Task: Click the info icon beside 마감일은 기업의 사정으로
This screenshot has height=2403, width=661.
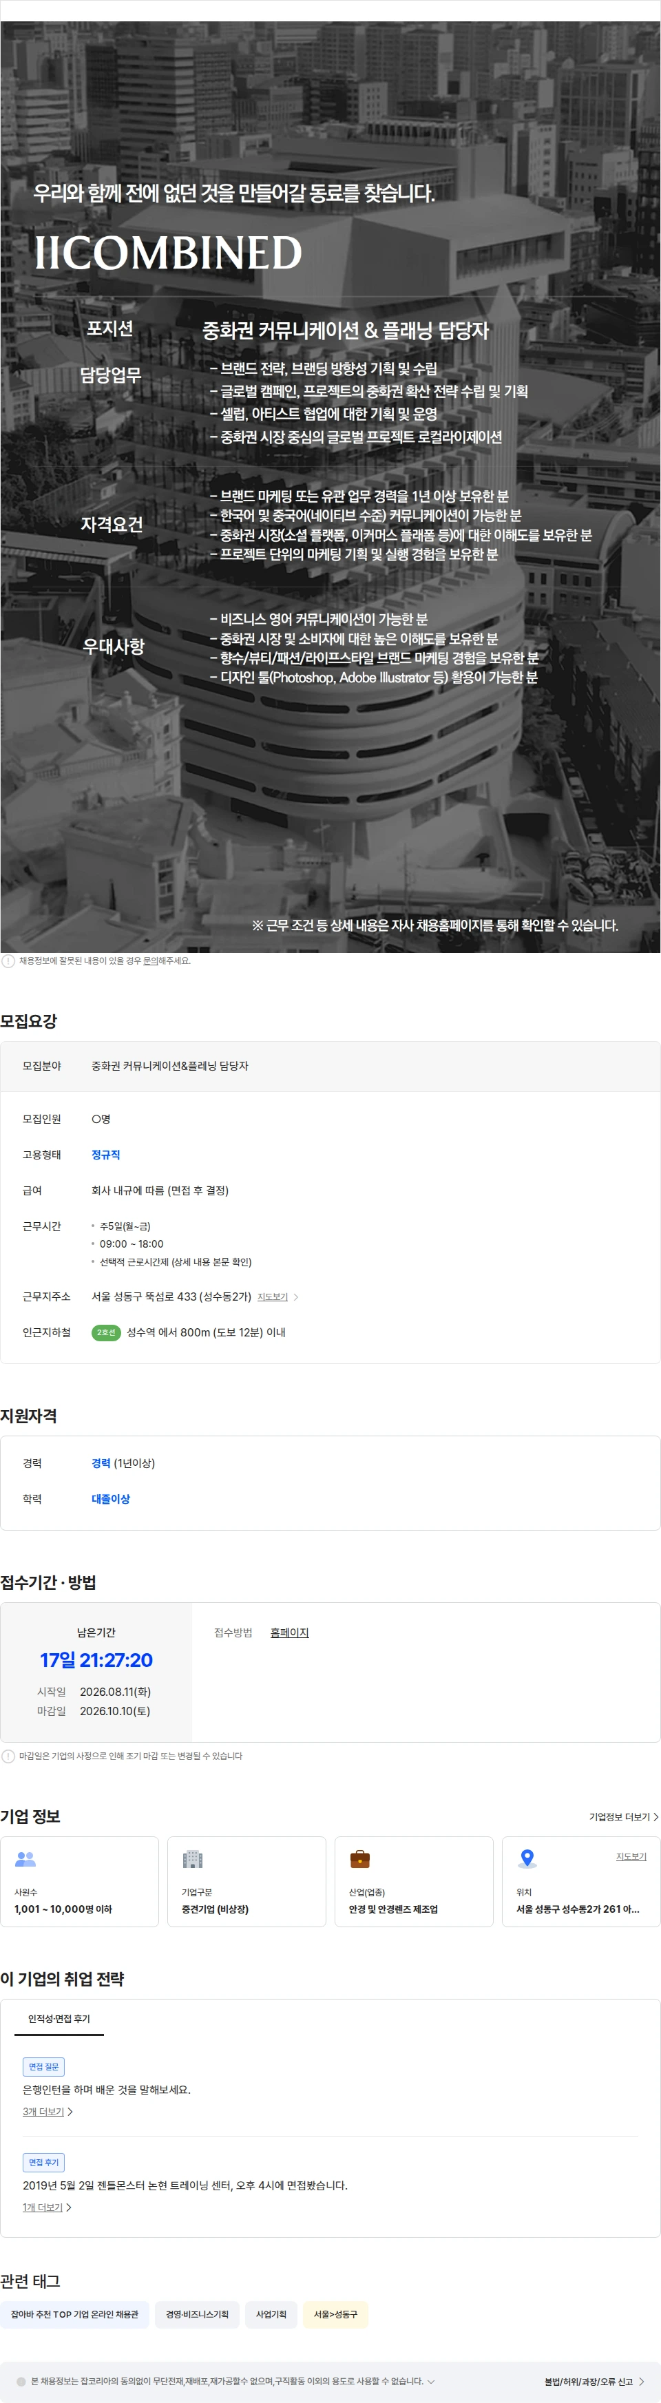Action: click(8, 1756)
